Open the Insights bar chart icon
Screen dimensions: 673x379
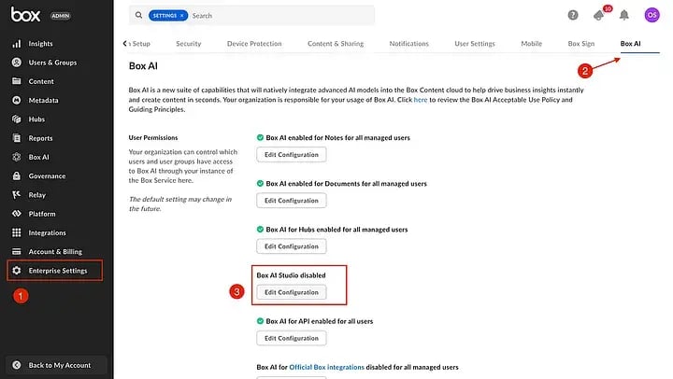tap(16, 44)
